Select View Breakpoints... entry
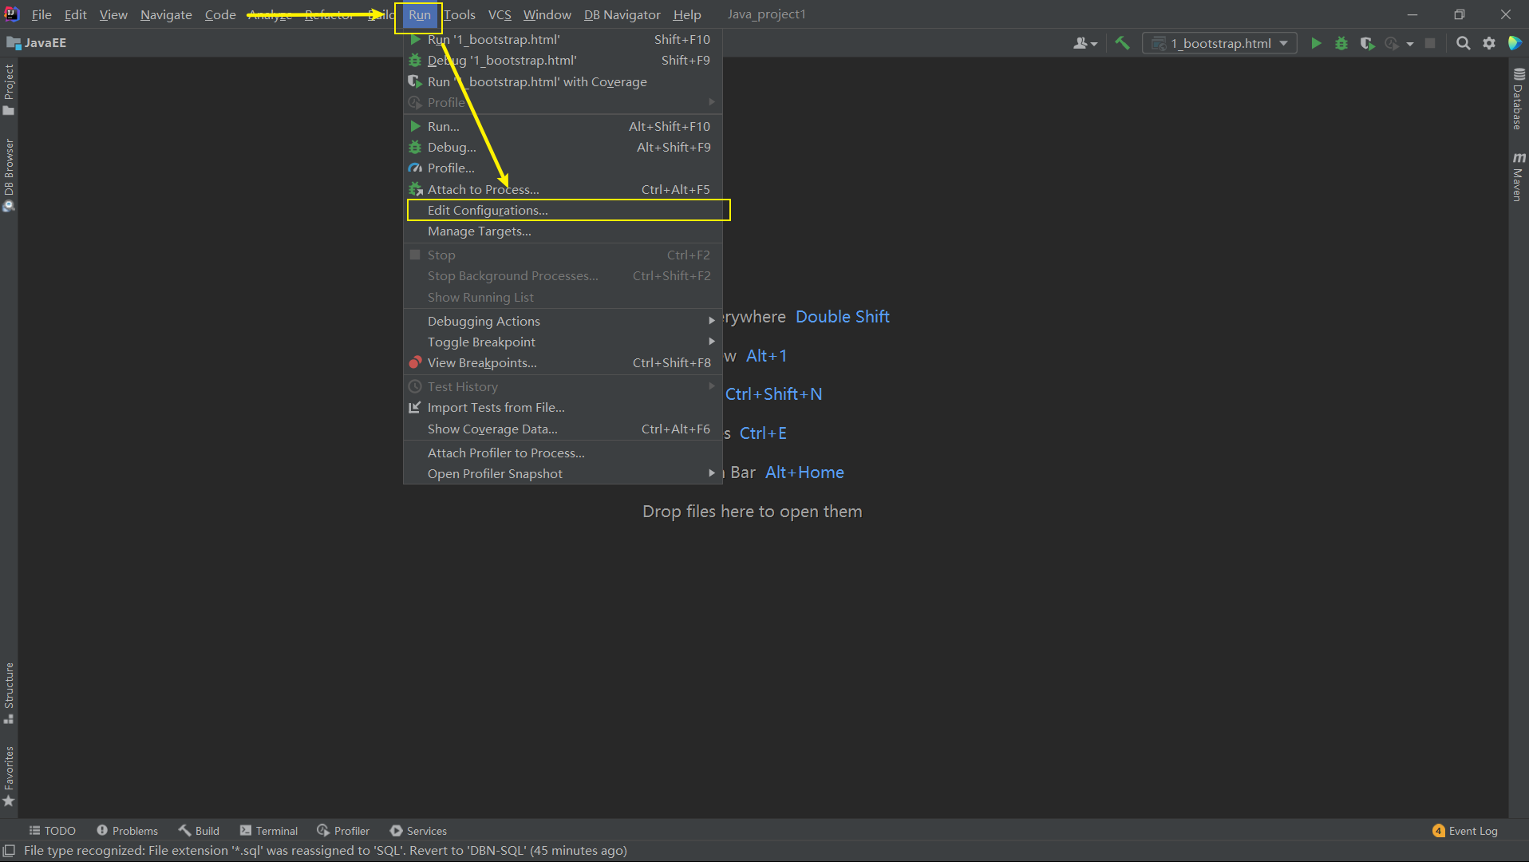Image resolution: width=1529 pixels, height=862 pixels. 563,362
